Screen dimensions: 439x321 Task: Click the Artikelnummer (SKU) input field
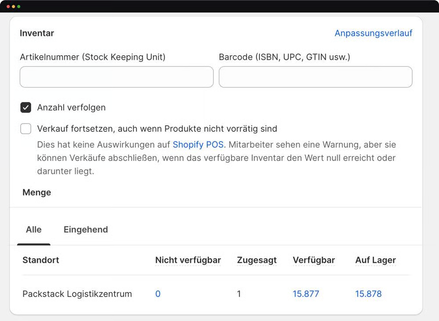pyautogui.click(x=116, y=77)
